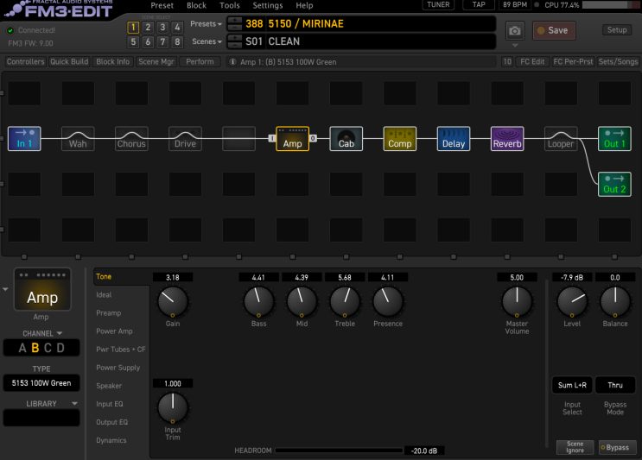The height and width of the screenshot is (460, 642).
Task: Select the In 1 block
Action: coord(24,139)
